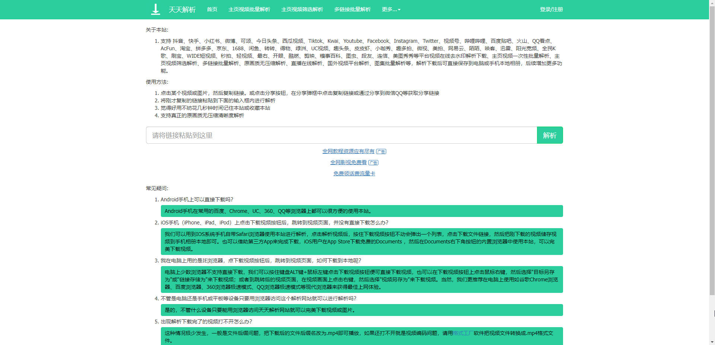Viewport: 715px width, 345px height.
Task: Focus the 请将链接粘贴到这里 input box
Action: pyautogui.click(x=341, y=135)
